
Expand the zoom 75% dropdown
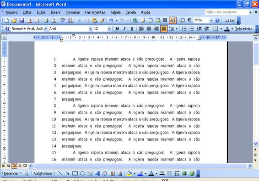[x=211, y=21]
